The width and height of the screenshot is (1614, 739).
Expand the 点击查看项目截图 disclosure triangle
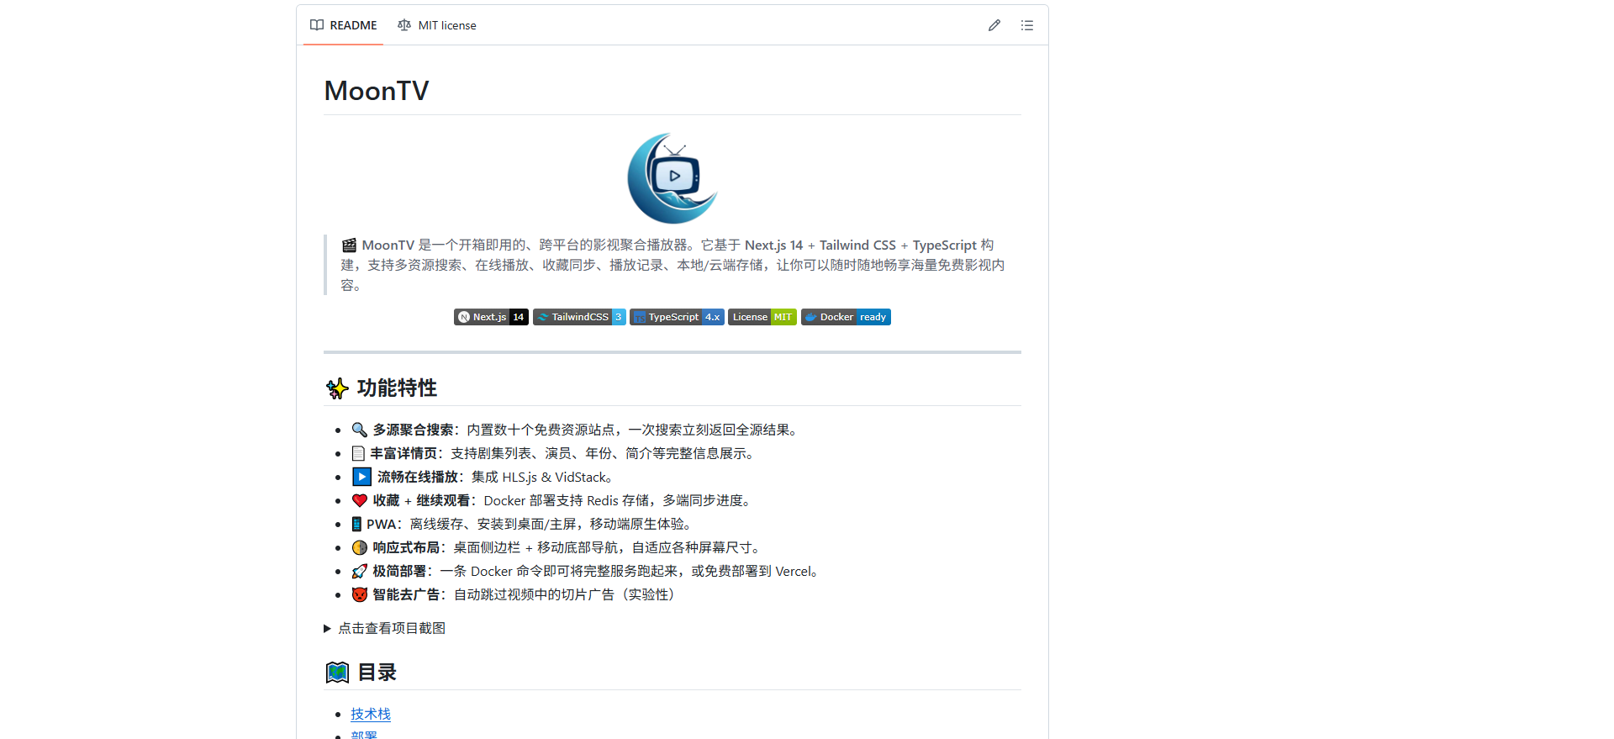(328, 628)
